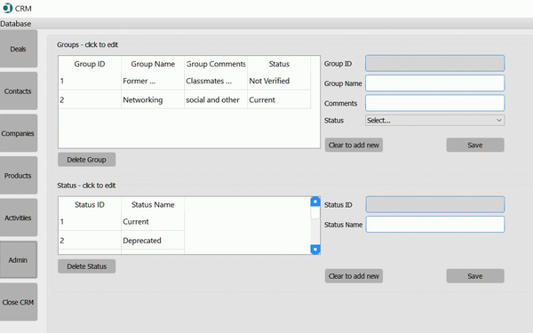Viewport: 533px width, 333px height.
Task: Click the Group ID column header
Action: [x=90, y=64]
